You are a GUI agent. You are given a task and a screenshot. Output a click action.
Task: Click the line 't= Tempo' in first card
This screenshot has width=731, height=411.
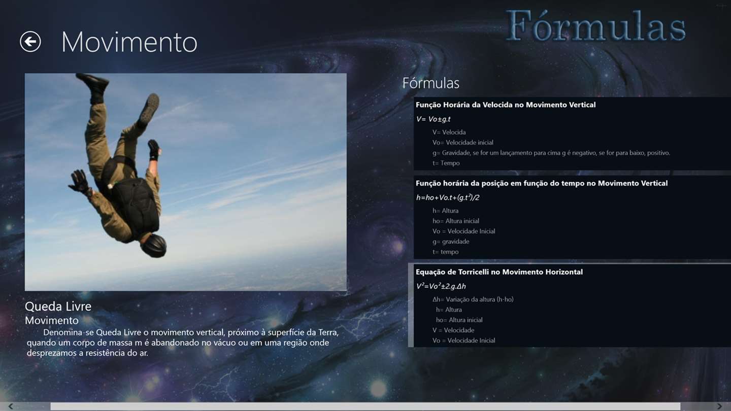click(446, 163)
